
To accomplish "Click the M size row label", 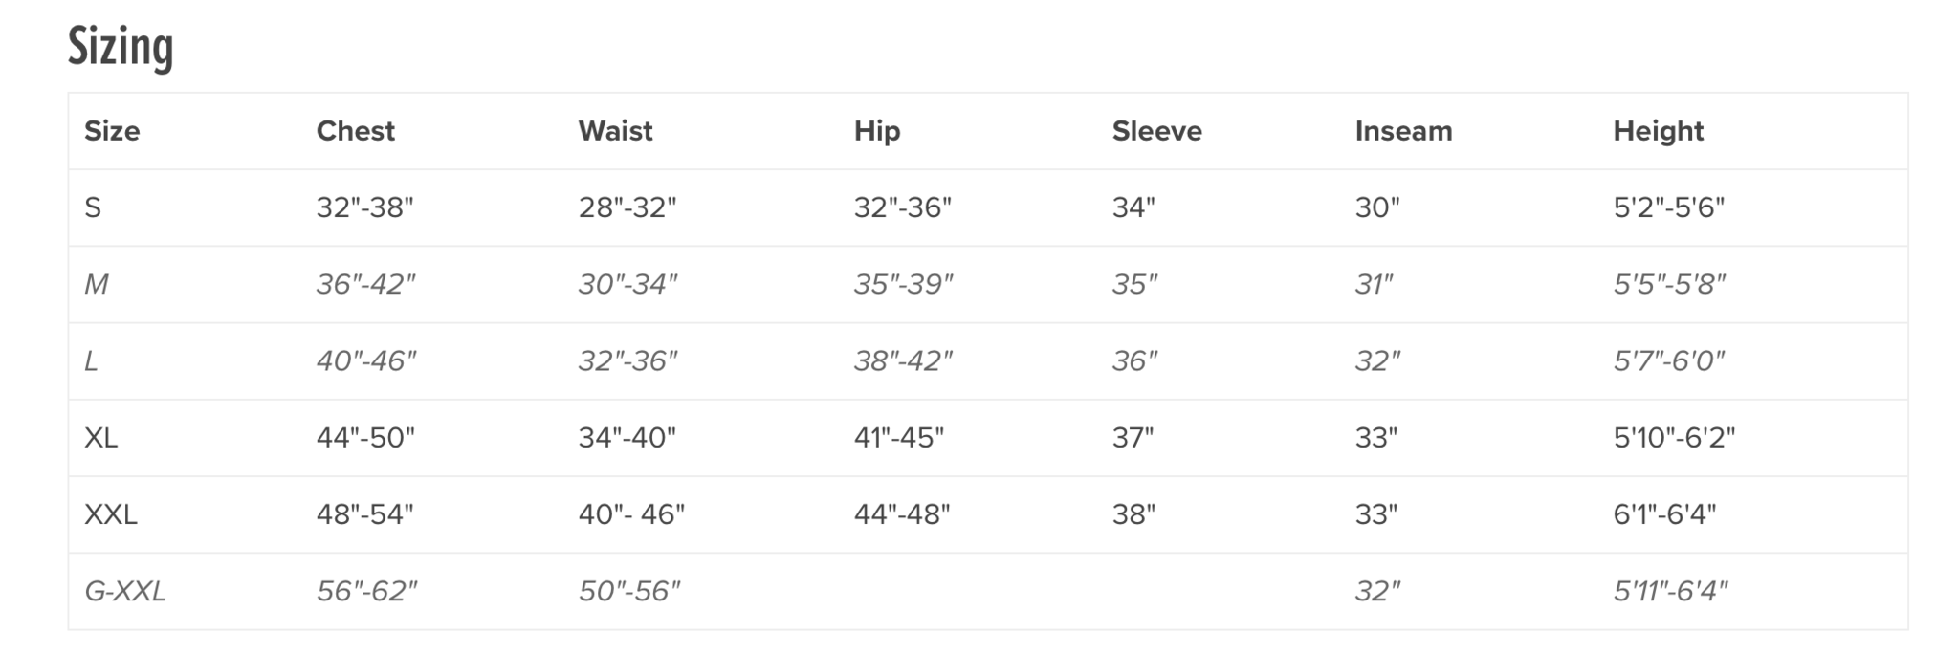I will point(97,284).
